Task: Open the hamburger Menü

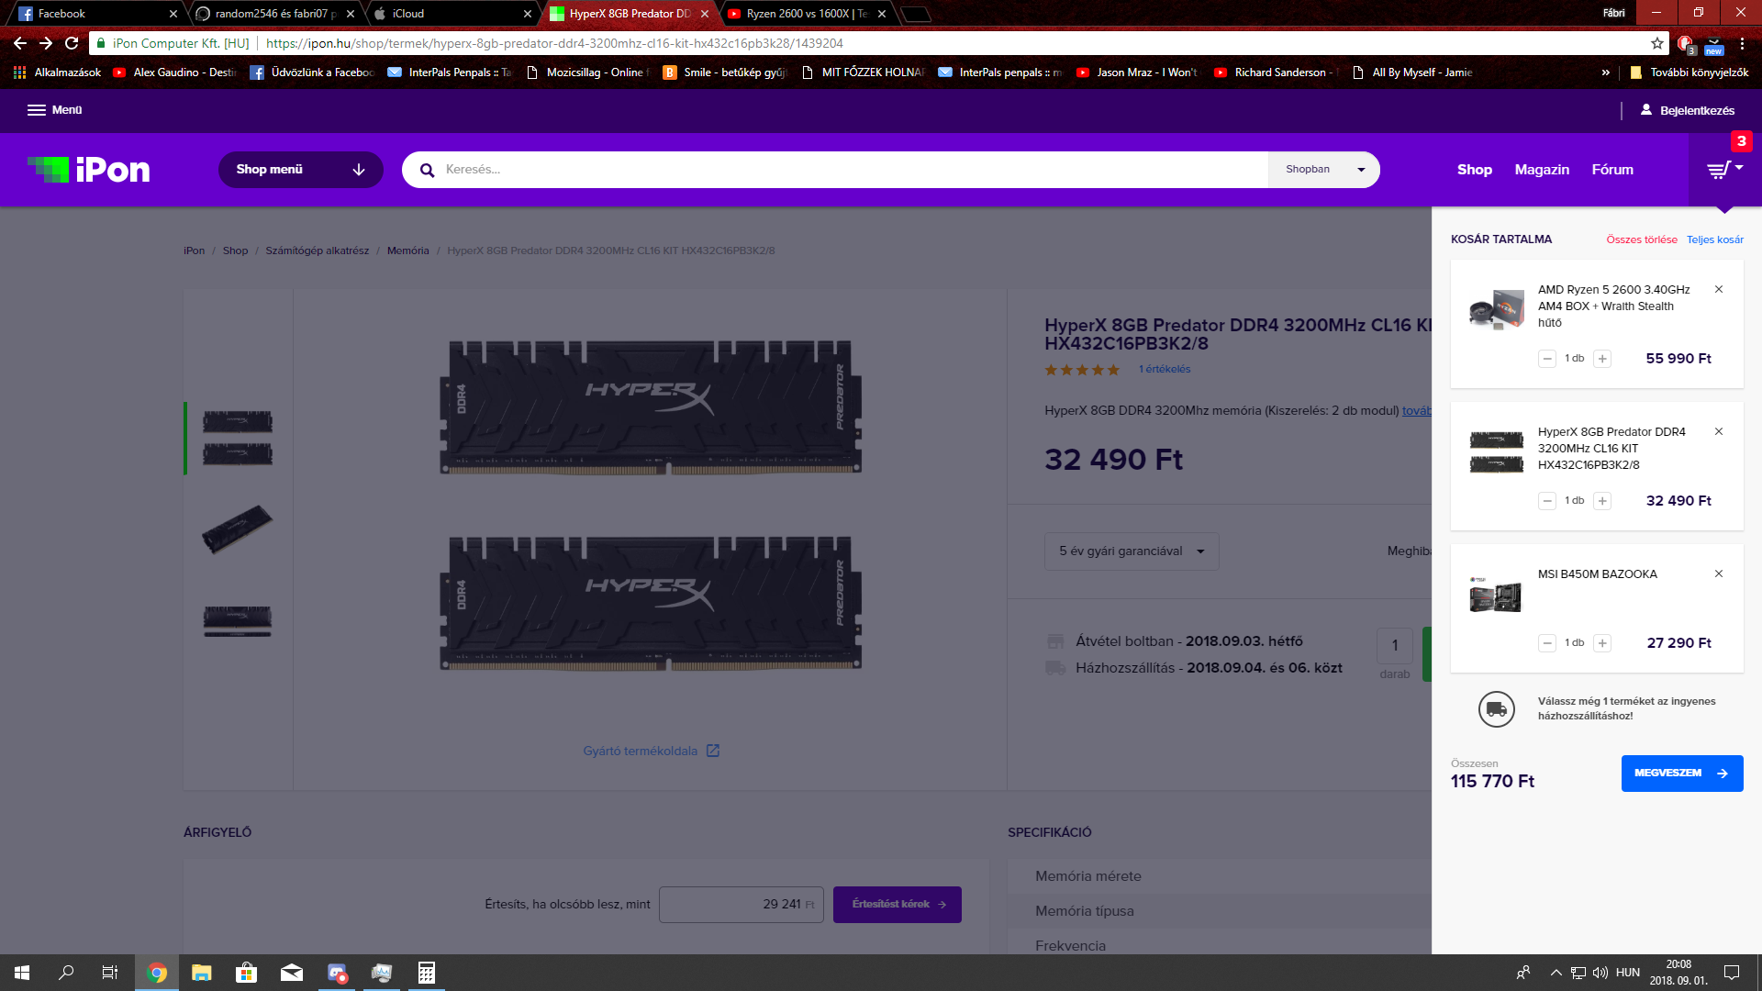Action: click(54, 110)
